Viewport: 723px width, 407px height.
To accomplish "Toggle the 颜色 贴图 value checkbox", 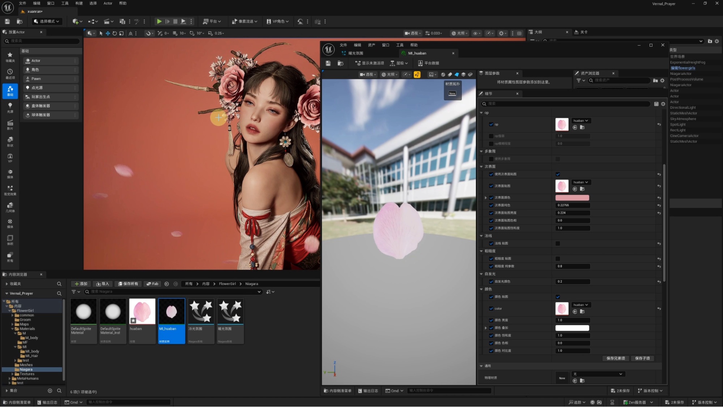I will click(558, 297).
